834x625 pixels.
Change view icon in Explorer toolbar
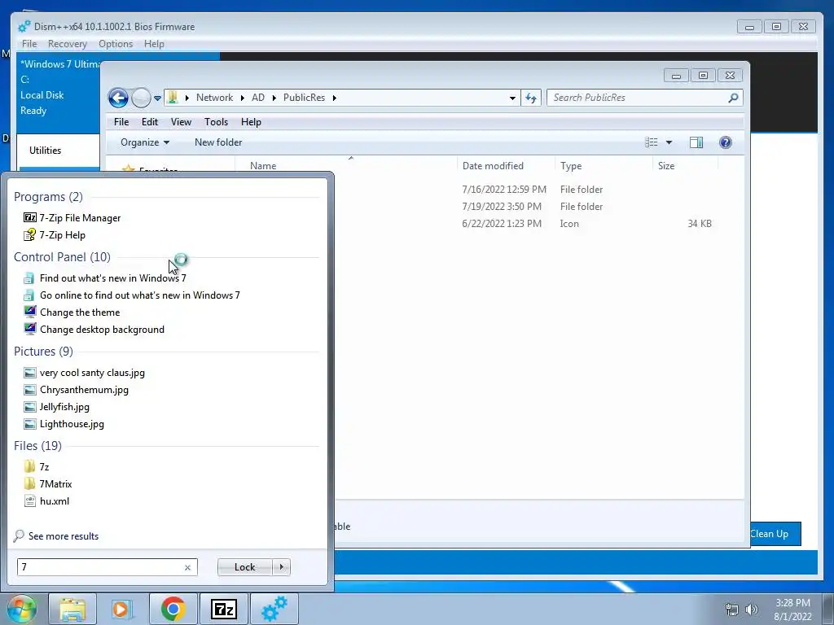click(651, 142)
